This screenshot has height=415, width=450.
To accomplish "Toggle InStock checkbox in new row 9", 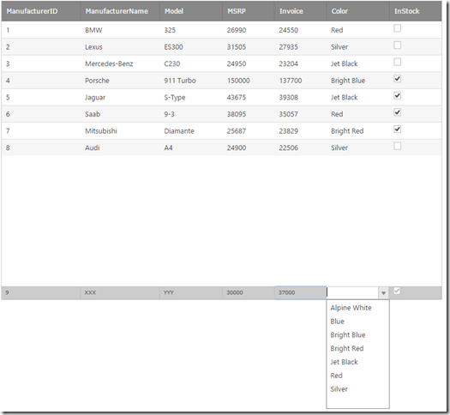I will (397, 291).
